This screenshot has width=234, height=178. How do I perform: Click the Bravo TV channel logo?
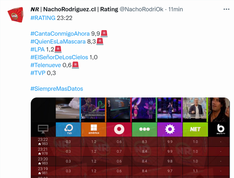click(221, 129)
